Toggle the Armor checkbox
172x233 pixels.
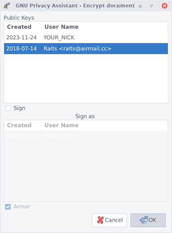(8, 207)
